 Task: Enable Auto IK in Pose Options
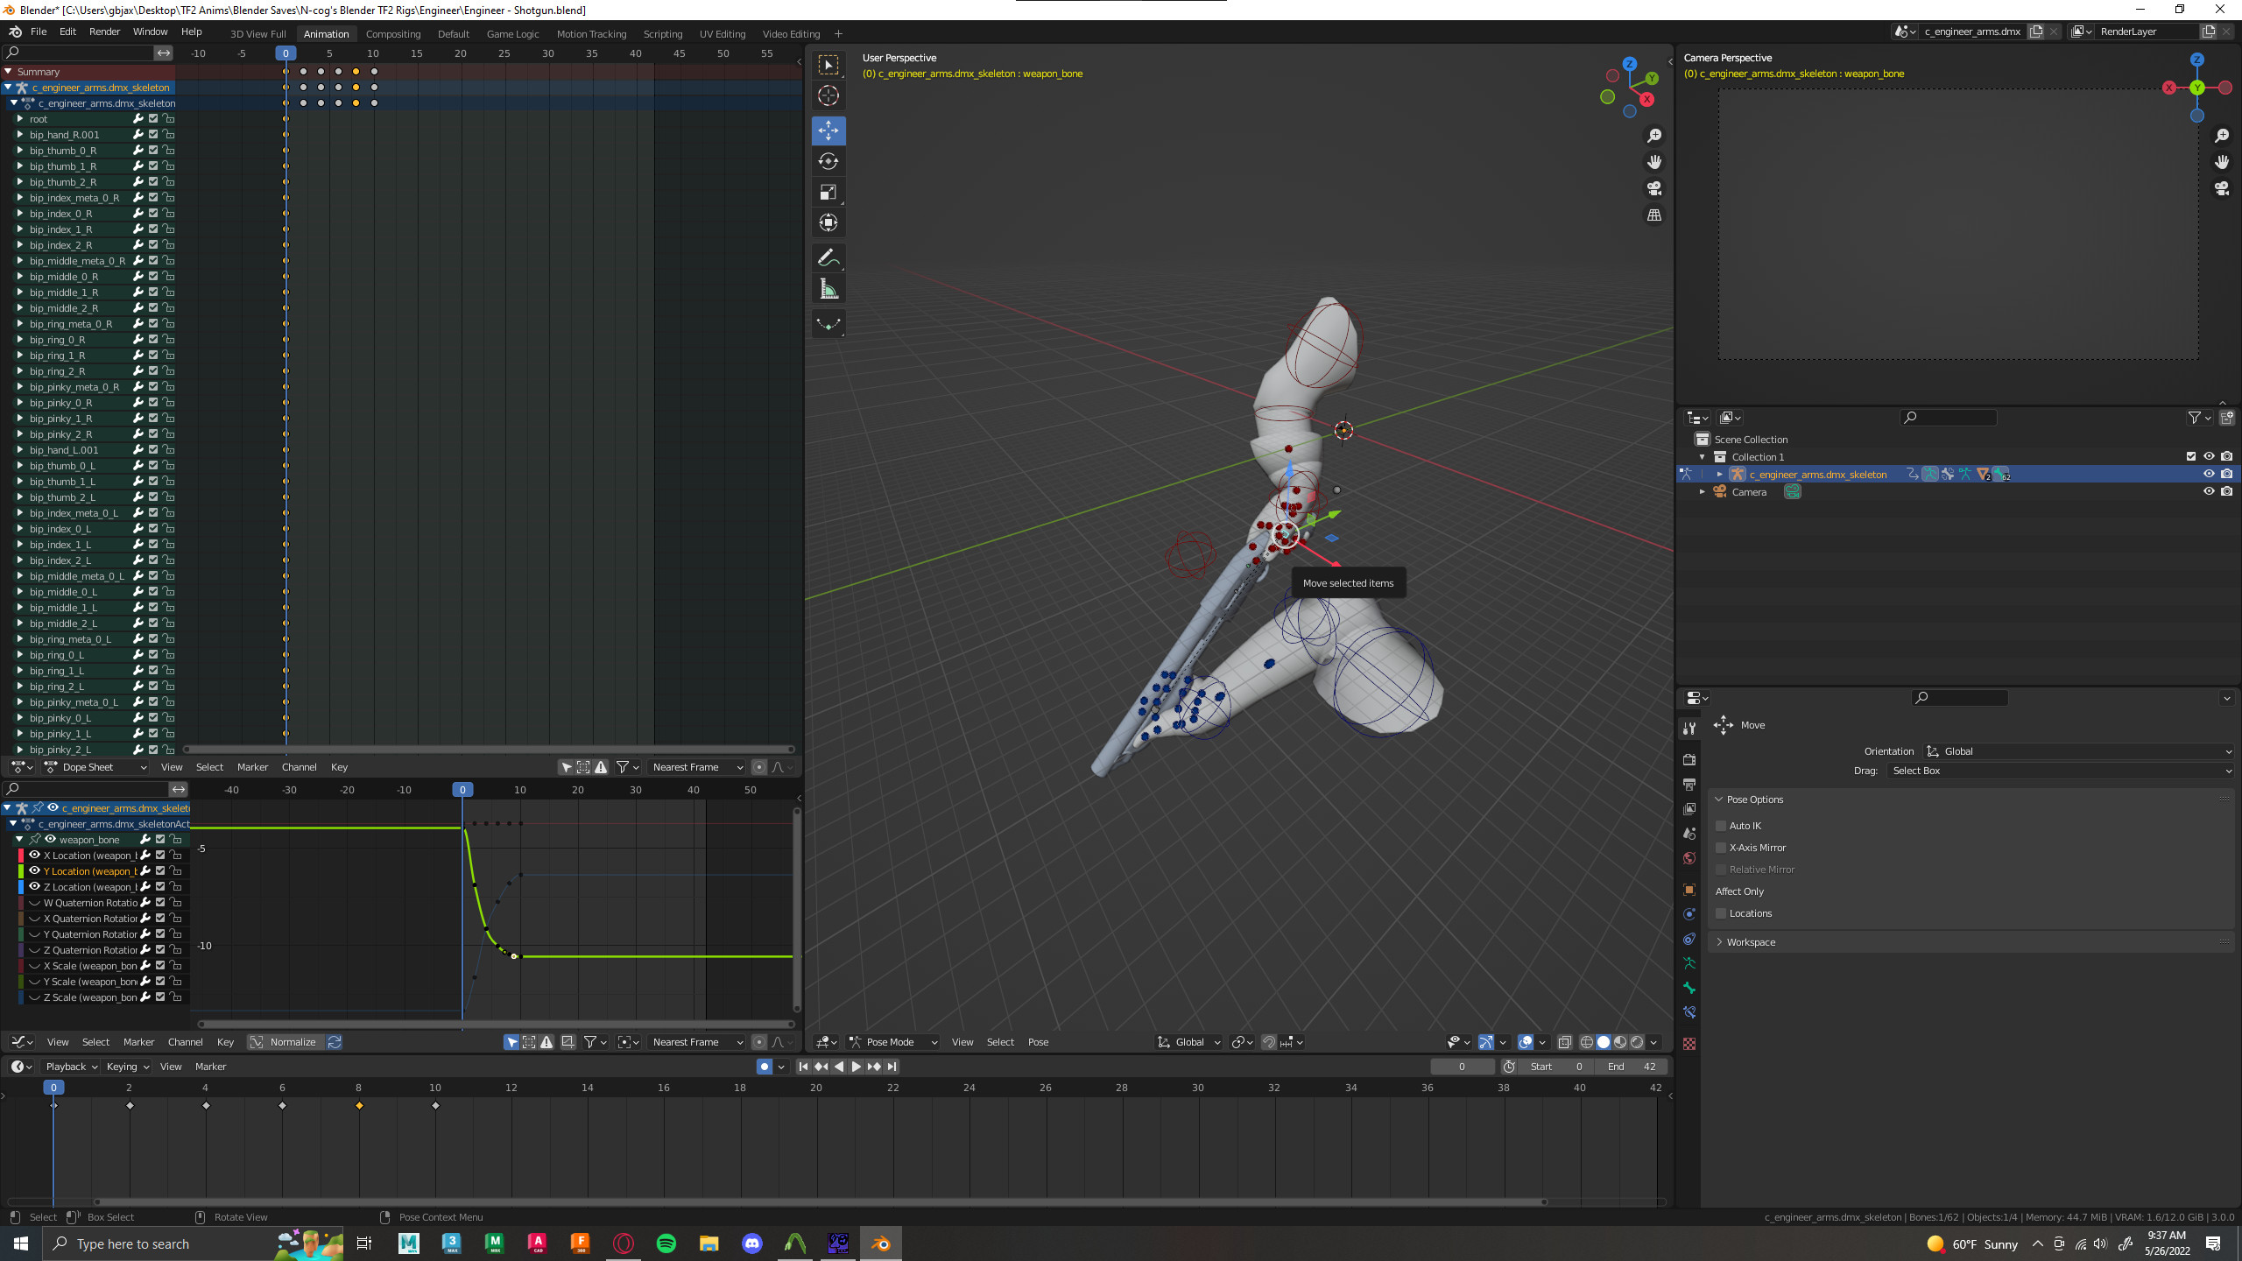click(1722, 825)
